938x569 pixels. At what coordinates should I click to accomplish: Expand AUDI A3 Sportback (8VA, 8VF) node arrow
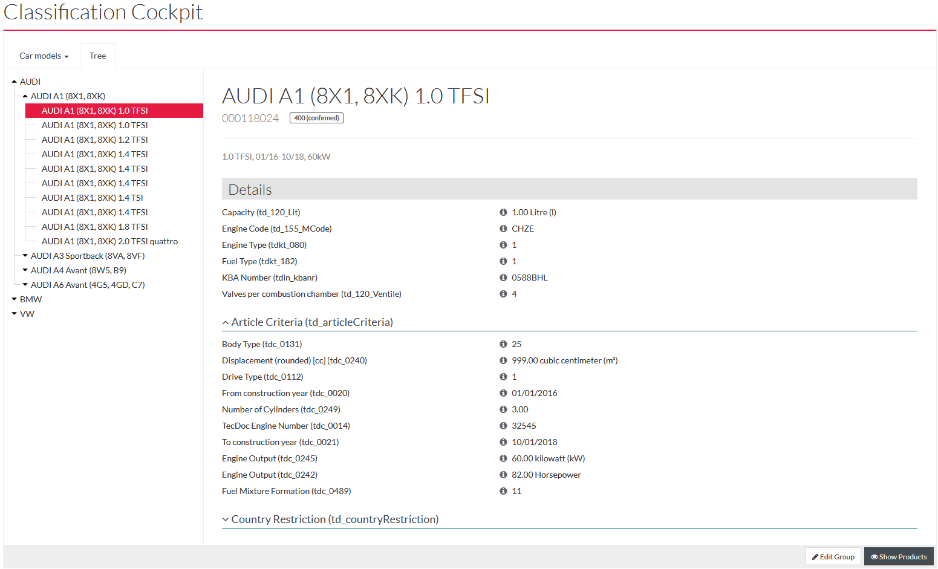(25, 256)
